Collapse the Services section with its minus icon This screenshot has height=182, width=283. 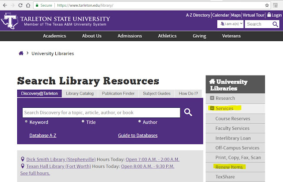[212, 108]
